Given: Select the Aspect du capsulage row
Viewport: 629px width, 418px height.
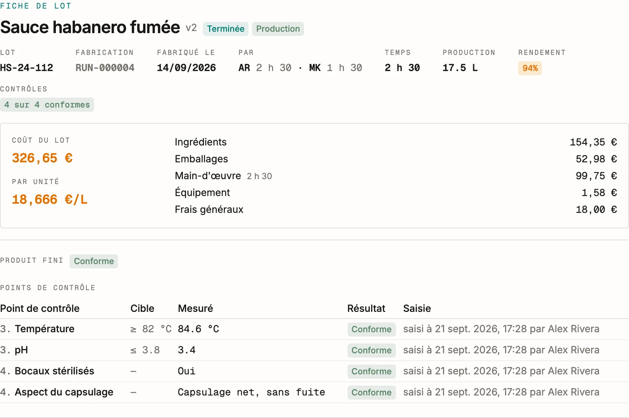Looking at the screenshot, I should (x=314, y=392).
